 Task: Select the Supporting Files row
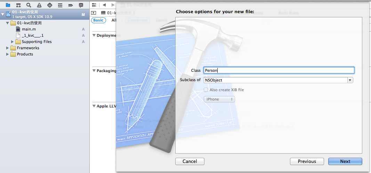coord(45,42)
